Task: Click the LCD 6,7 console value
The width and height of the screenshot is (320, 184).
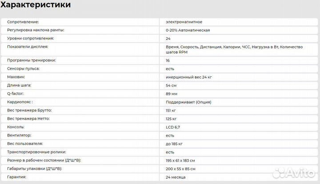Action: pos(173,127)
